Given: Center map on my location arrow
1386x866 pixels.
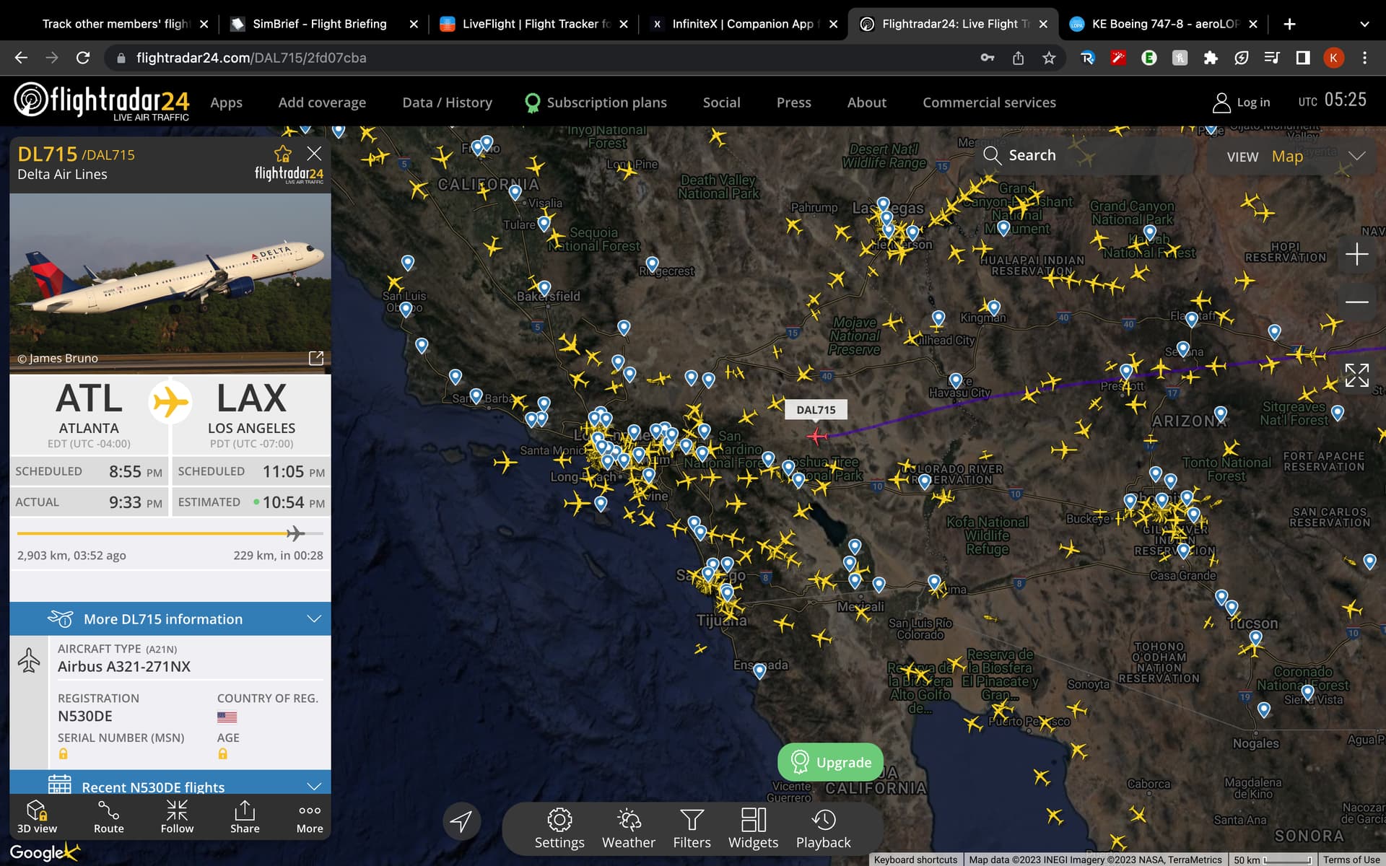Looking at the screenshot, I should click(461, 821).
